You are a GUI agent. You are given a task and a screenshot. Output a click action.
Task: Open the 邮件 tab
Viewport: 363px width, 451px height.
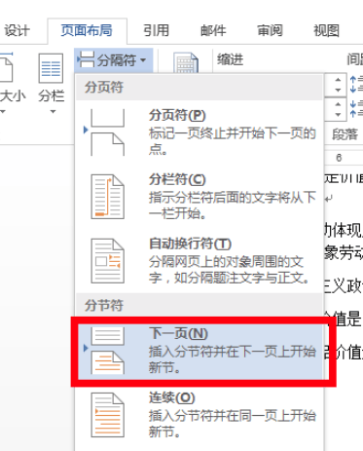click(213, 30)
